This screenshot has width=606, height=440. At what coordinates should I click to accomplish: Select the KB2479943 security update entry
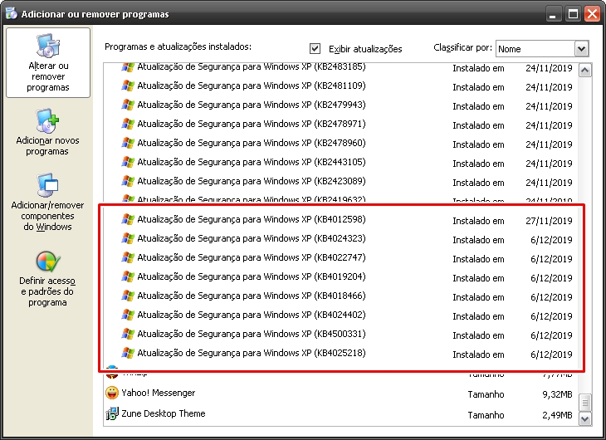(x=341, y=105)
